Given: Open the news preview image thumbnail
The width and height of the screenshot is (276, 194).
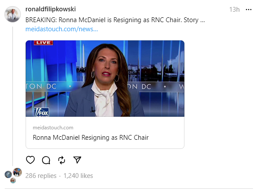Looking at the screenshot, I should point(105,79).
